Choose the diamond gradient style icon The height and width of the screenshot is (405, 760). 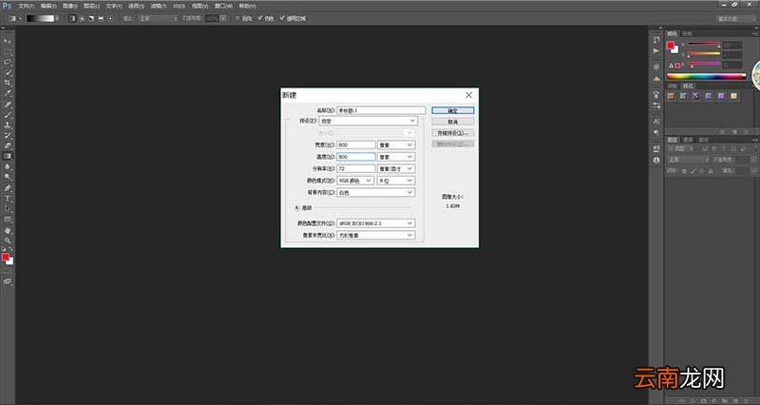110,18
